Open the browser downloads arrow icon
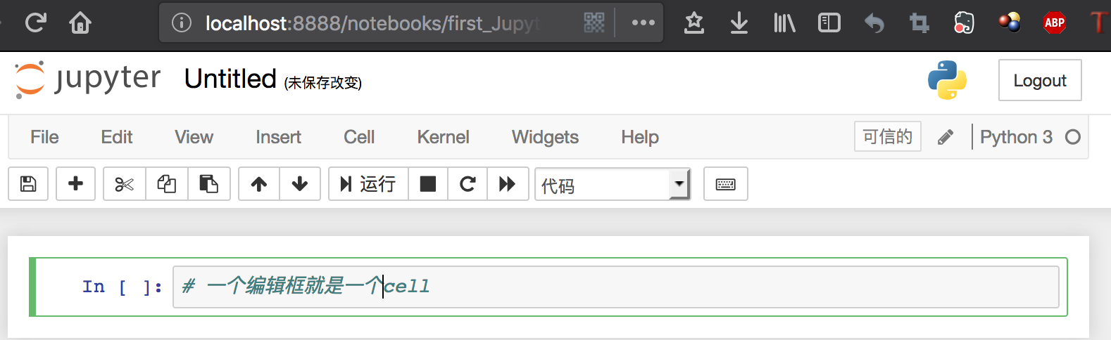The image size is (1111, 340). coord(739,23)
